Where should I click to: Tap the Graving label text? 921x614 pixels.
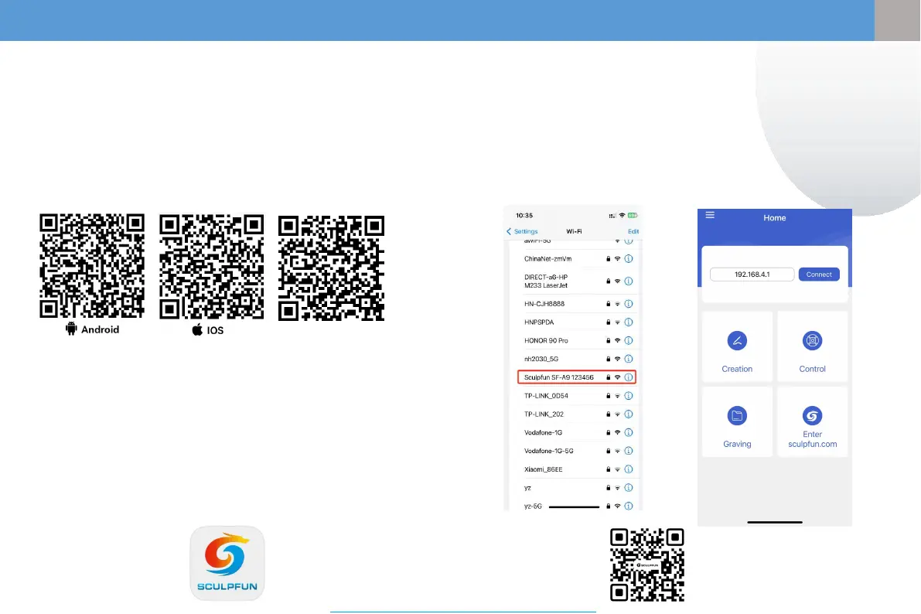[x=736, y=444]
